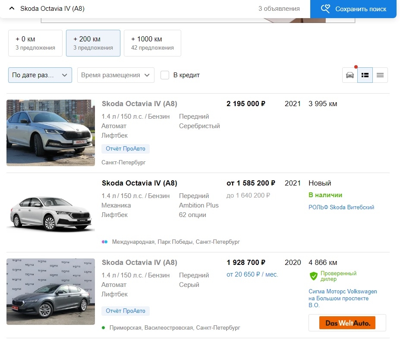The image size is (400, 343).
Task: Click Международная, Парк Победы, Санкт-Петербург text
Action: 176,242
